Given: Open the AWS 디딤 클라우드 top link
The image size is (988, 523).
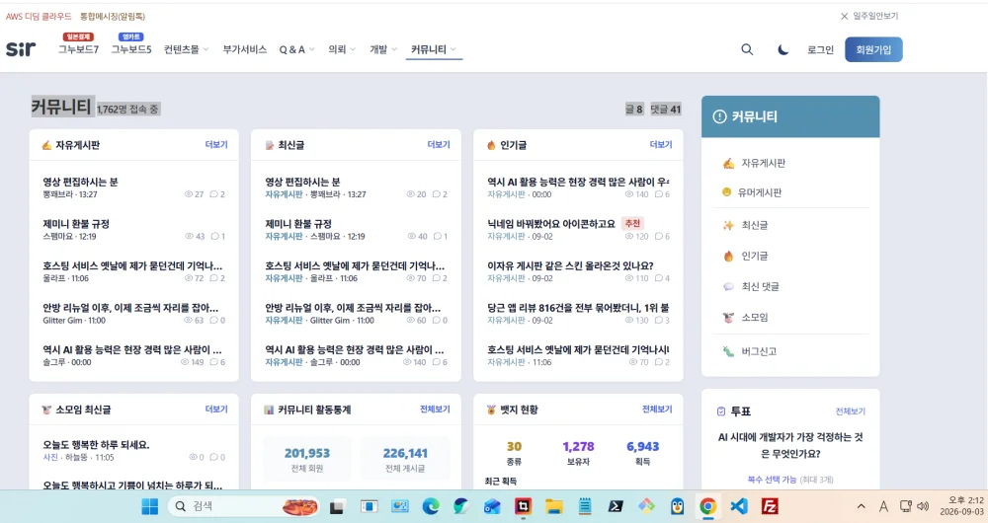Looking at the screenshot, I should [x=39, y=17].
